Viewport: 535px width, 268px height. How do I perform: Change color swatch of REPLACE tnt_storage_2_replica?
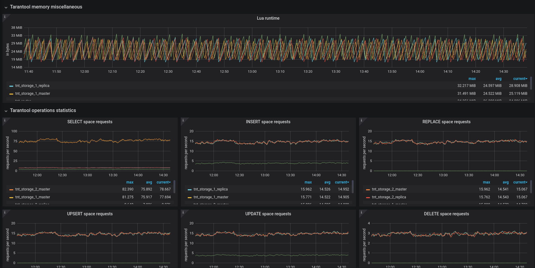point(368,197)
